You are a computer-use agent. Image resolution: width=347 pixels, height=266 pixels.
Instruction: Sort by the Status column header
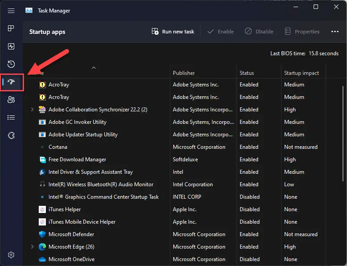[x=247, y=73]
